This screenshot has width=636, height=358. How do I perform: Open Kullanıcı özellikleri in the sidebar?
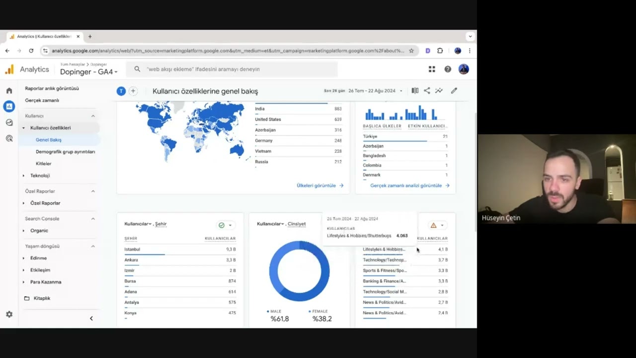click(x=50, y=128)
